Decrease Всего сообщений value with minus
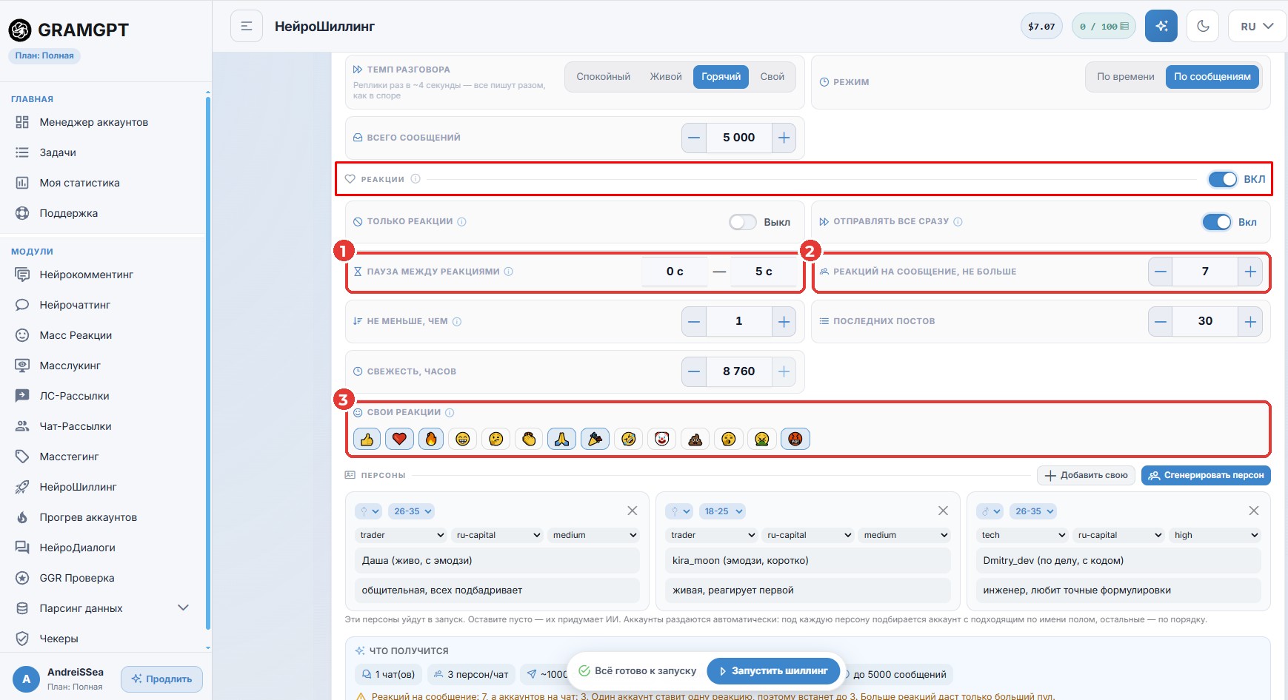The image size is (1288, 700). click(694, 138)
